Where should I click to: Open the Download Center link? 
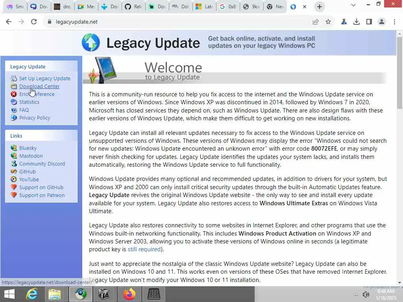[x=39, y=86]
